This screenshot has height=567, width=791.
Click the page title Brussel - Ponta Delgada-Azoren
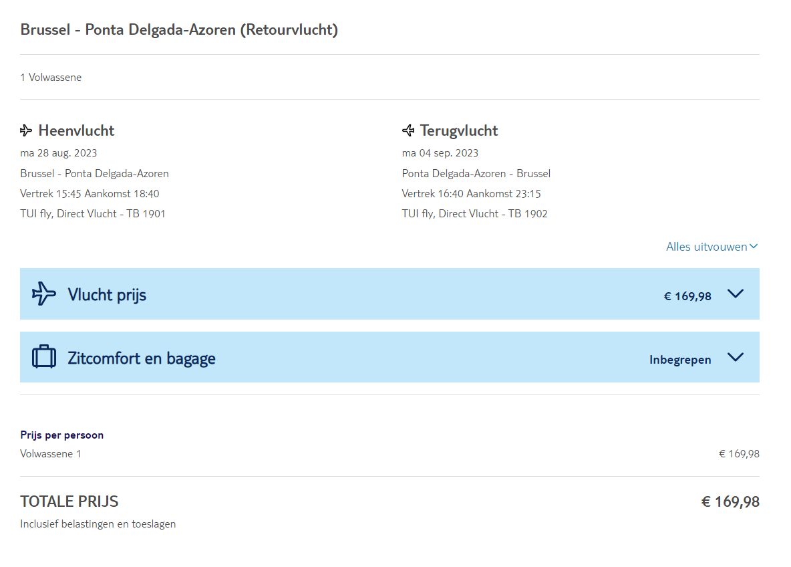click(x=179, y=30)
